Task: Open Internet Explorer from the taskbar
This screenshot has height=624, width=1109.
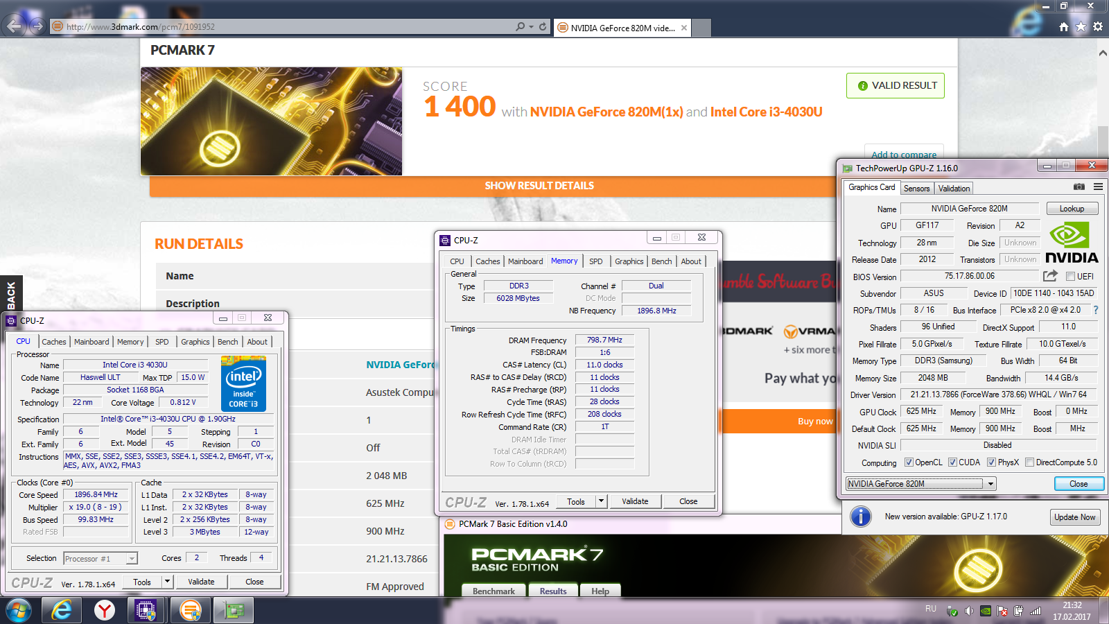Action: point(62,610)
